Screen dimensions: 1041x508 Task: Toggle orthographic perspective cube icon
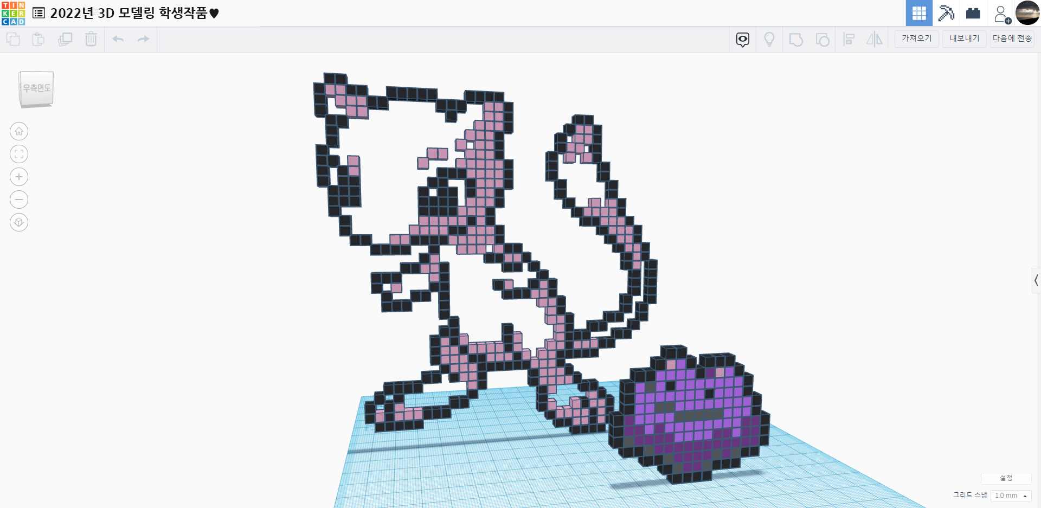pyautogui.click(x=19, y=222)
